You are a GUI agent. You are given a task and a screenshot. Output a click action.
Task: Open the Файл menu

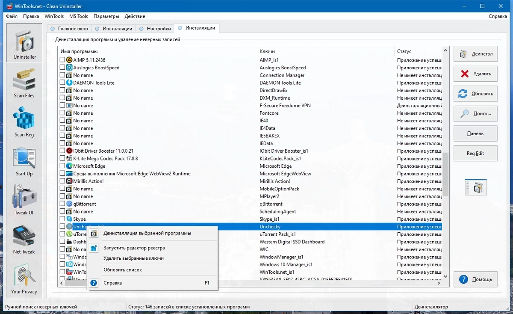click(12, 16)
